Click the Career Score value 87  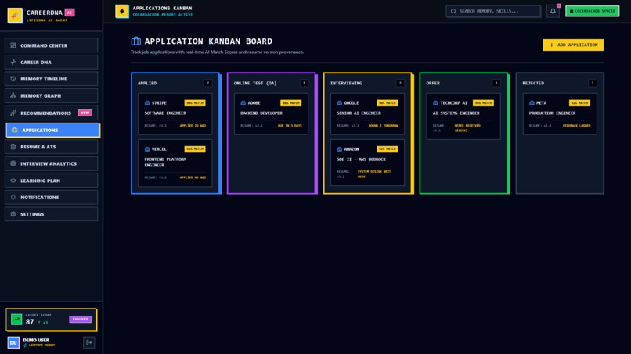pos(30,322)
